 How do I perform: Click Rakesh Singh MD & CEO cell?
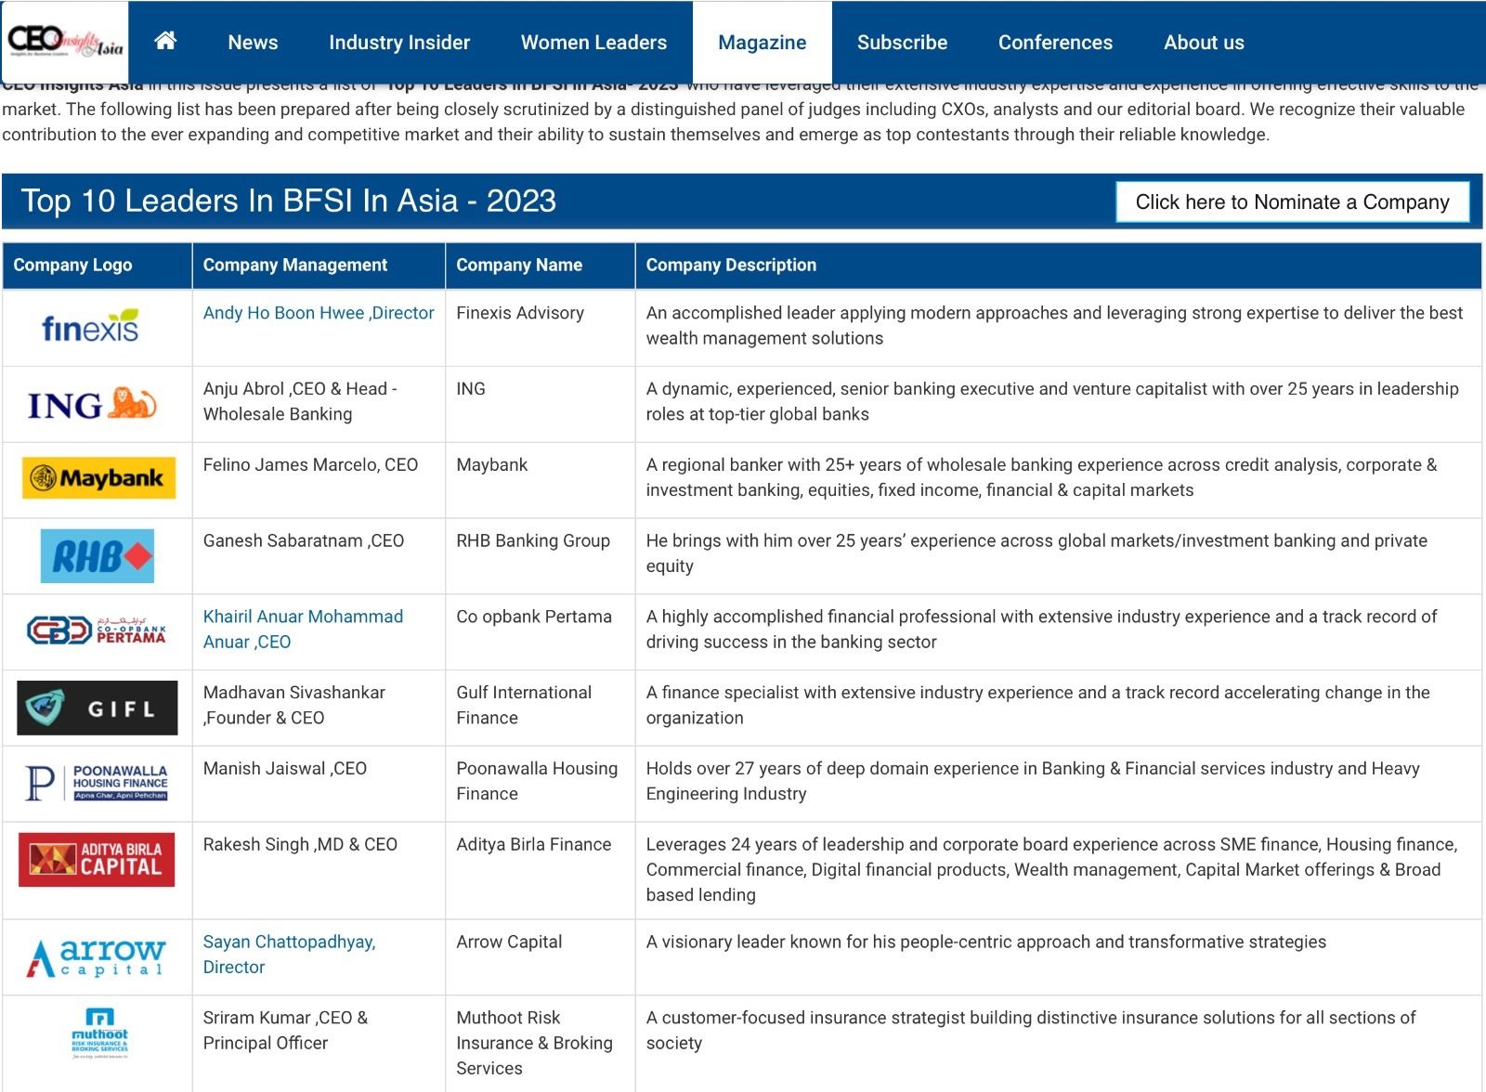click(x=319, y=871)
